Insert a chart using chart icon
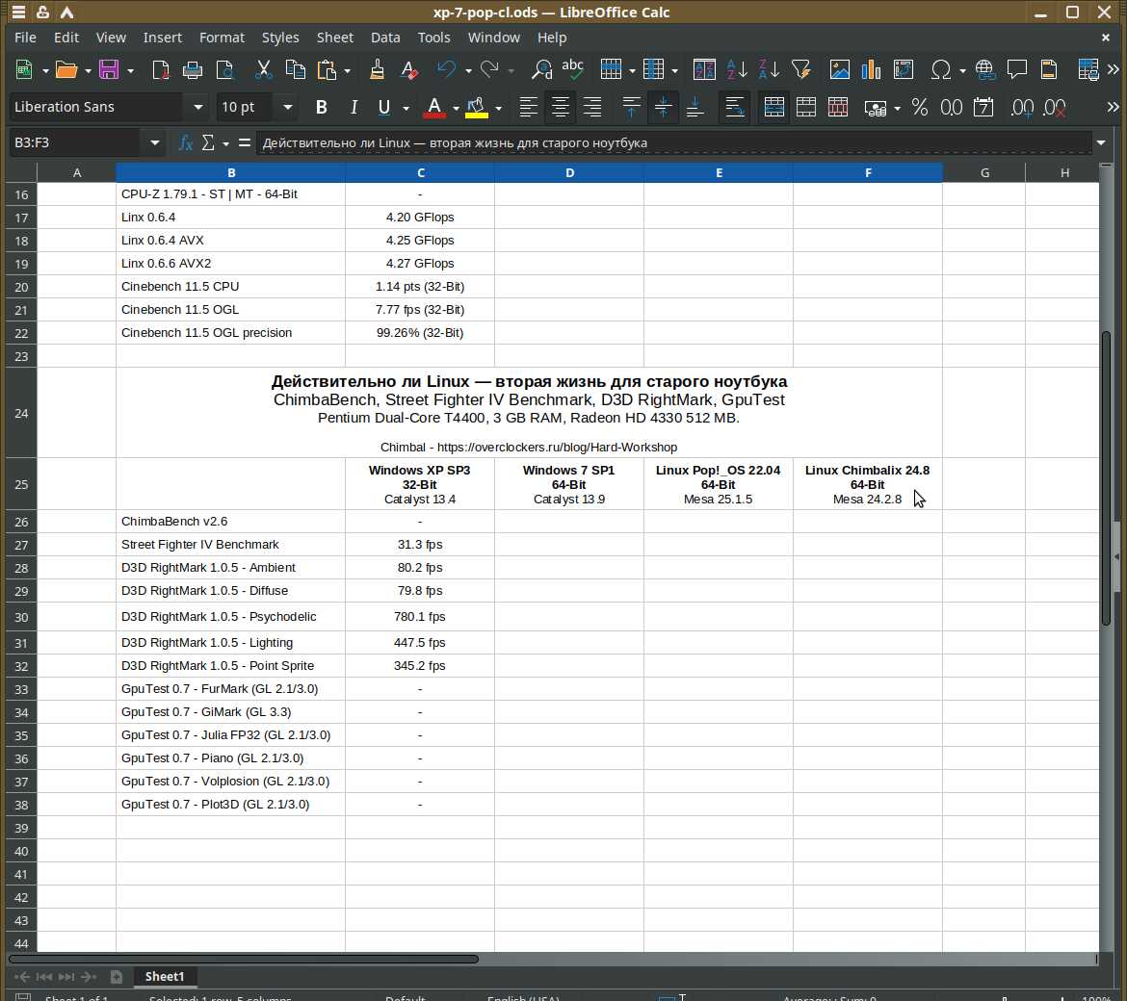Image resolution: width=1127 pixels, height=1001 pixels. tap(871, 70)
